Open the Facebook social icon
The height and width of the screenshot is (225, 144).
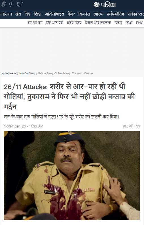pyautogui.click(x=10, y=4)
